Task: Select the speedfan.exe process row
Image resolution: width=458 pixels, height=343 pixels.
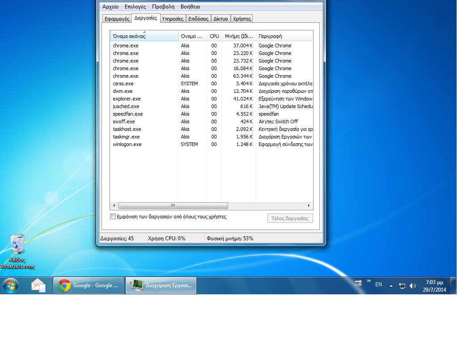Action: pyautogui.click(x=212, y=114)
